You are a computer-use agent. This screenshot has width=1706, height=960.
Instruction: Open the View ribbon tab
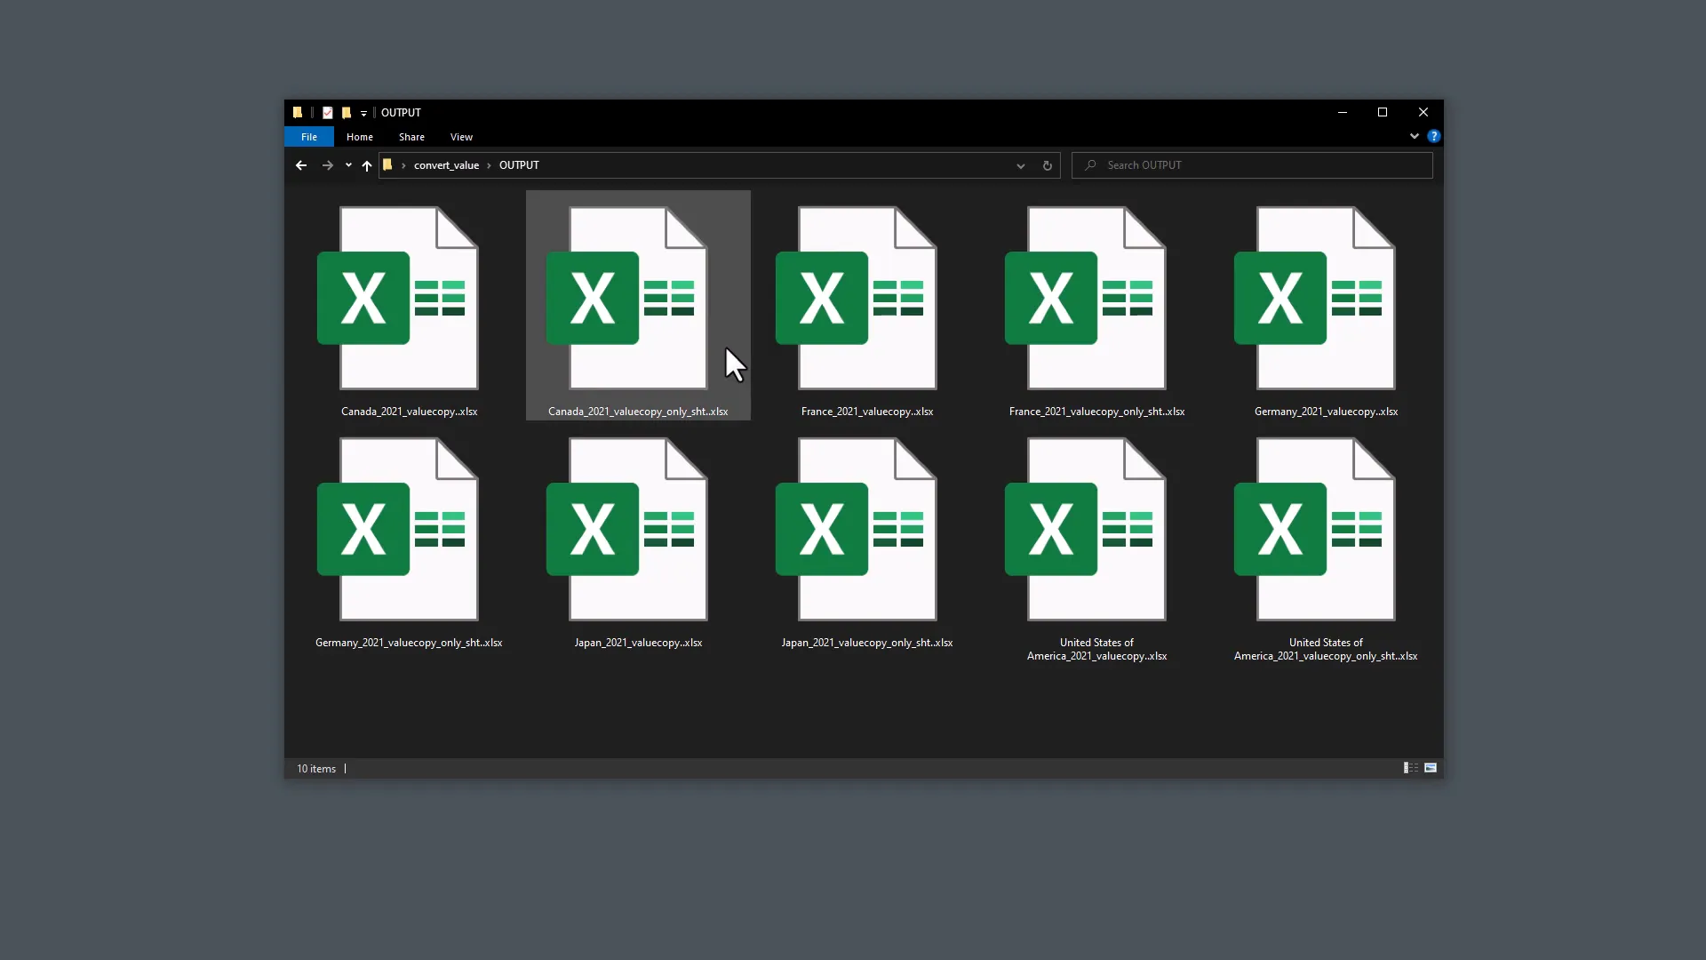click(461, 137)
